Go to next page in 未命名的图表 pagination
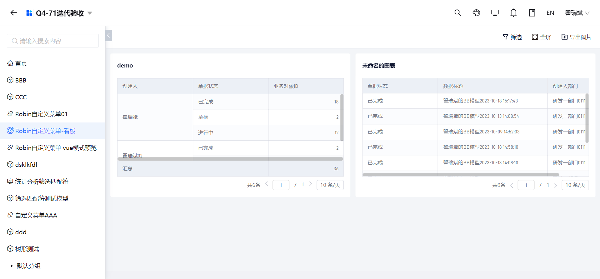This screenshot has width=600, height=279. coord(556,185)
